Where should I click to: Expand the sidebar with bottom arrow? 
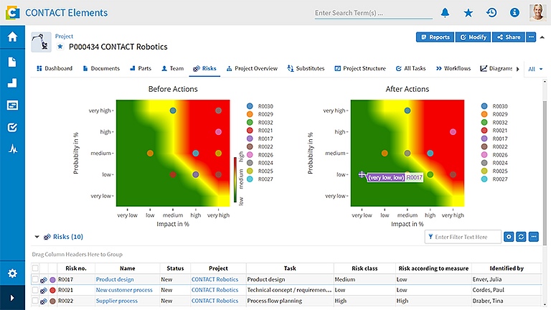pyautogui.click(x=12, y=298)
